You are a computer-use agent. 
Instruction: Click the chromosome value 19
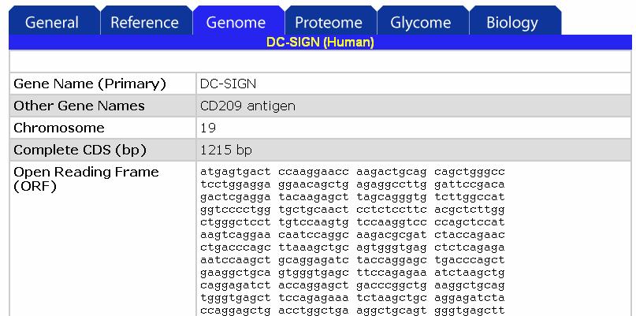coord(208,128)
